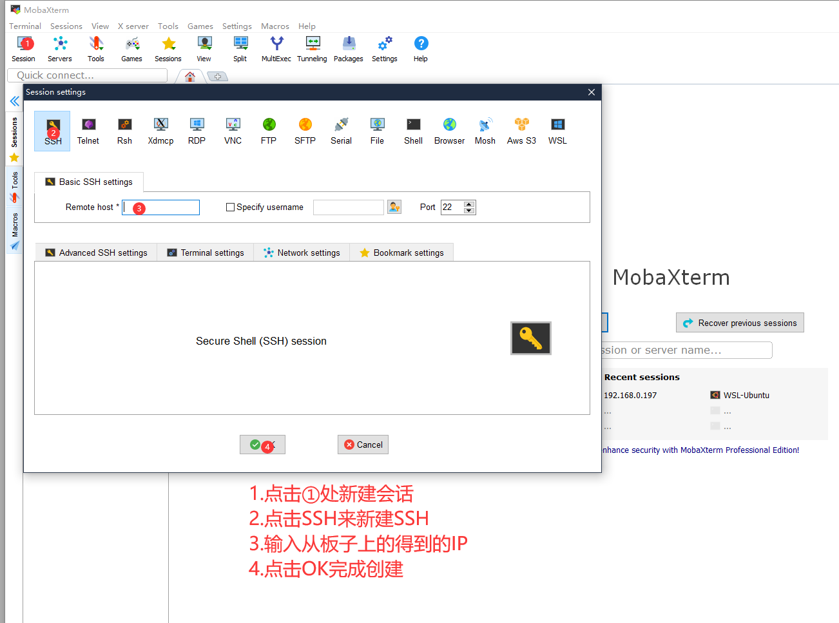Select the Basic SSH settings tab
This screenshot has width=839, height=623.
pyautogui.click(x=89, y=182)
